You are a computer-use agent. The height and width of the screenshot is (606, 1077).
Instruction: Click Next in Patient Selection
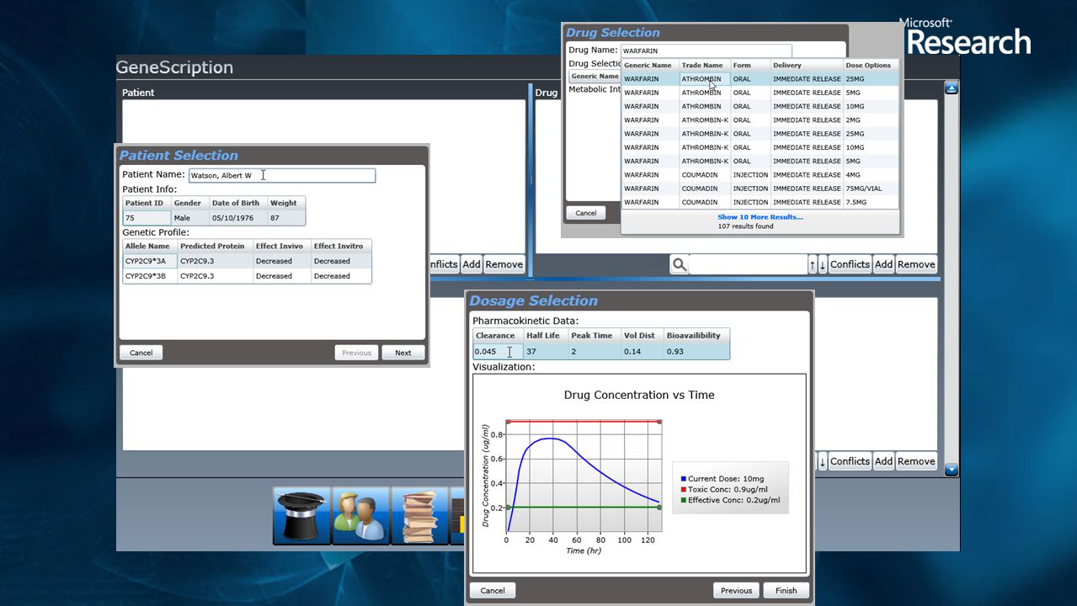[x=403, y=353]
